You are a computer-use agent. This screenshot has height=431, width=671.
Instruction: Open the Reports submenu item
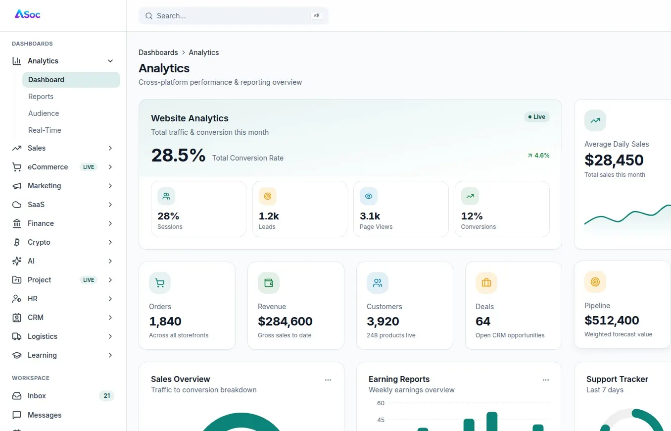coord(71,97)
